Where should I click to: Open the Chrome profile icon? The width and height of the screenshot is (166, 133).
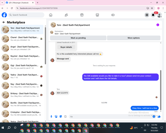158,8
